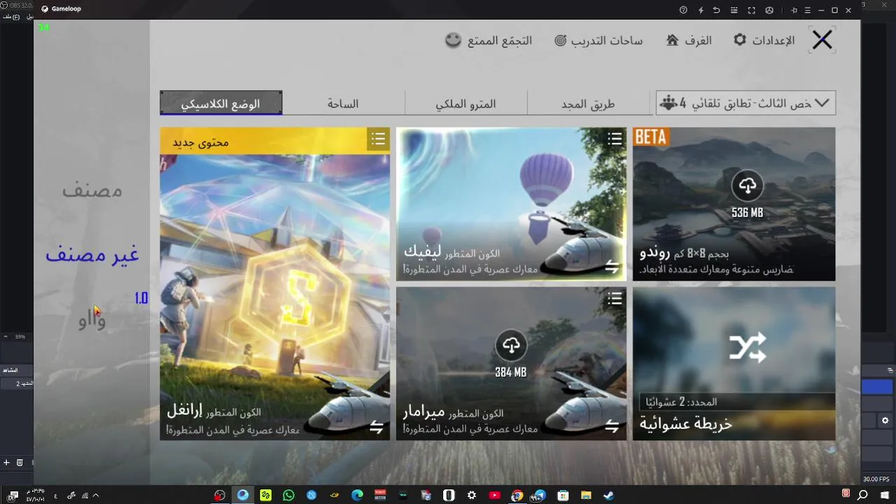
Task: Open the الإعدادات settings gear
Action: click(x=740, y=40)
